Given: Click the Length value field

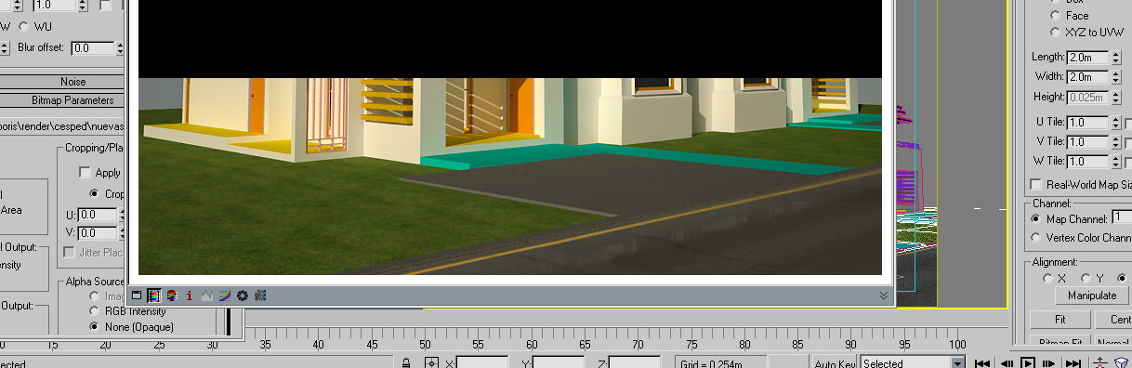Looking at the screenshot, I should coord(1088,58).
